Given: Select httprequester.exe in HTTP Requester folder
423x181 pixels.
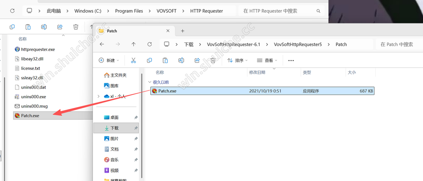Looking at the screenshot, I should [38, 50].
